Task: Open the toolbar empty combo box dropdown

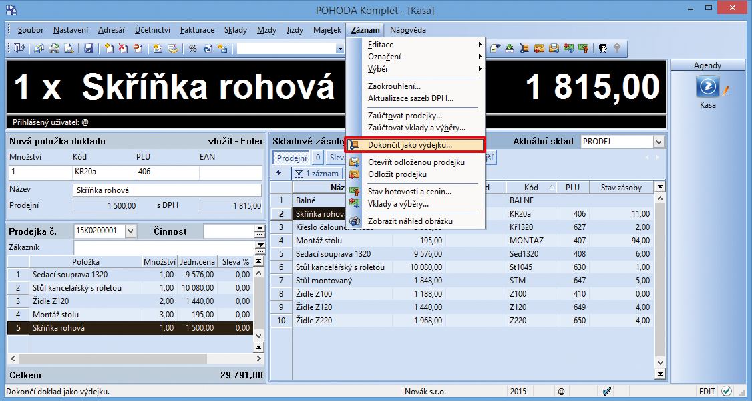Action: pos(340,49)
